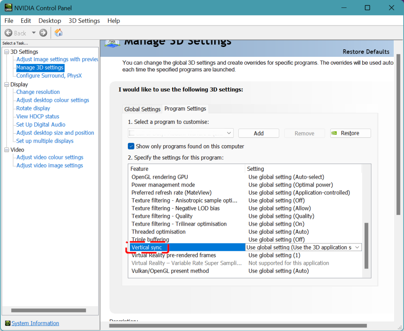This screenshot has height=331, width=404.
Task: Click the main panel horizontal scrollbar
Action: tap(238, 325)
